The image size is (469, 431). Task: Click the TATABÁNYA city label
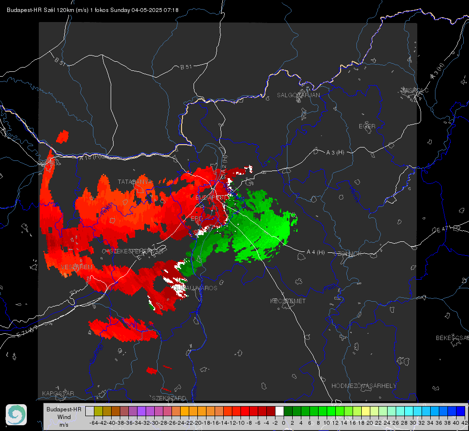tap(135, 182)
